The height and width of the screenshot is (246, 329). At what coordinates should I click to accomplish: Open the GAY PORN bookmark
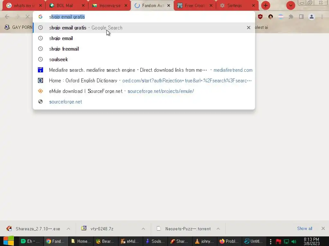(18, 28)
